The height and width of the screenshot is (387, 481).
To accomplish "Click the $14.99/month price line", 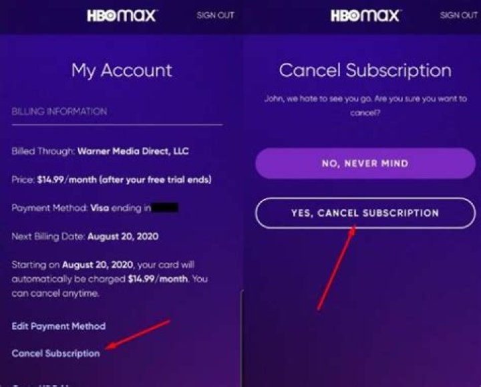I will point(112,180).
